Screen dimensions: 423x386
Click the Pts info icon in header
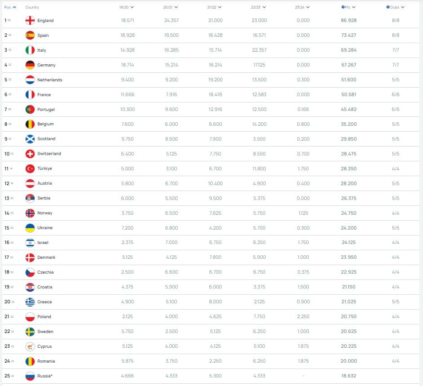[343, 7]
